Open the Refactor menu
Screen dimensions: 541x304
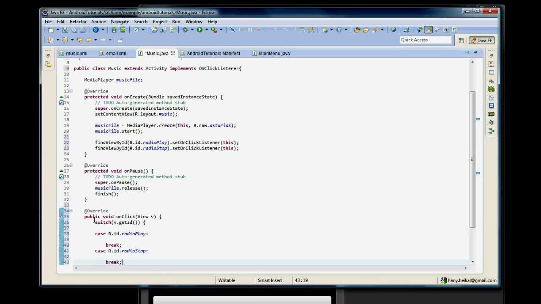pos(78,22)
